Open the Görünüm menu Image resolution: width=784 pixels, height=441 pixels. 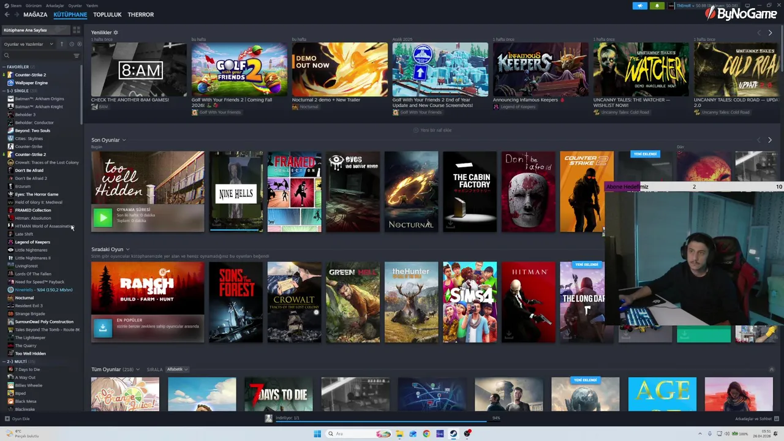pyautogui.click(x=34, y=6)
